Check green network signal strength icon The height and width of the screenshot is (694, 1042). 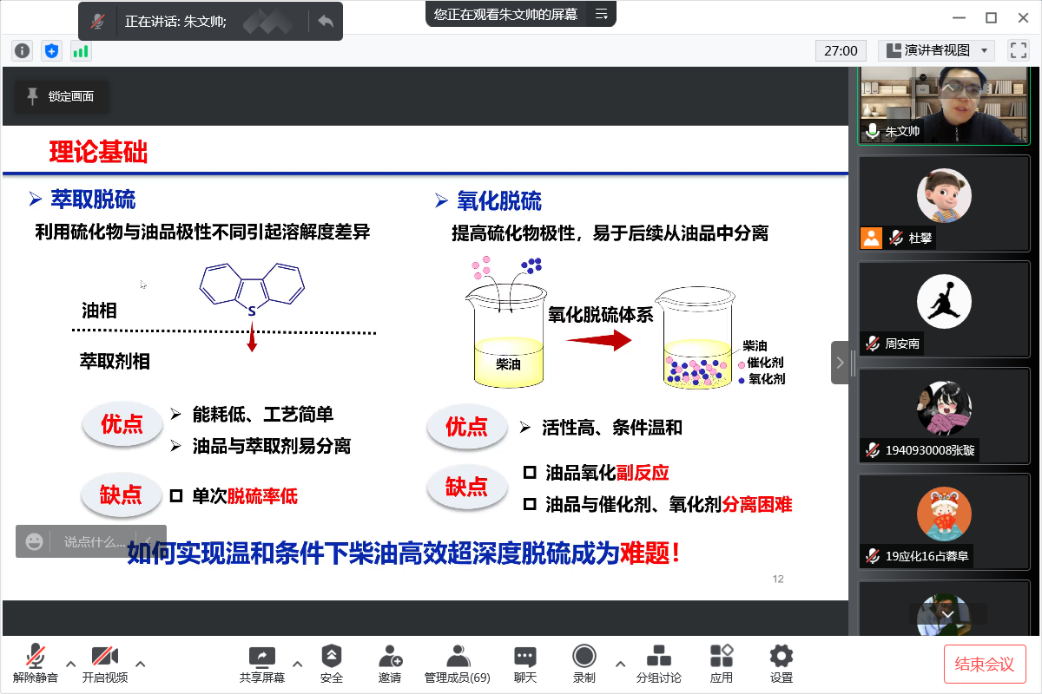point(81,51)
